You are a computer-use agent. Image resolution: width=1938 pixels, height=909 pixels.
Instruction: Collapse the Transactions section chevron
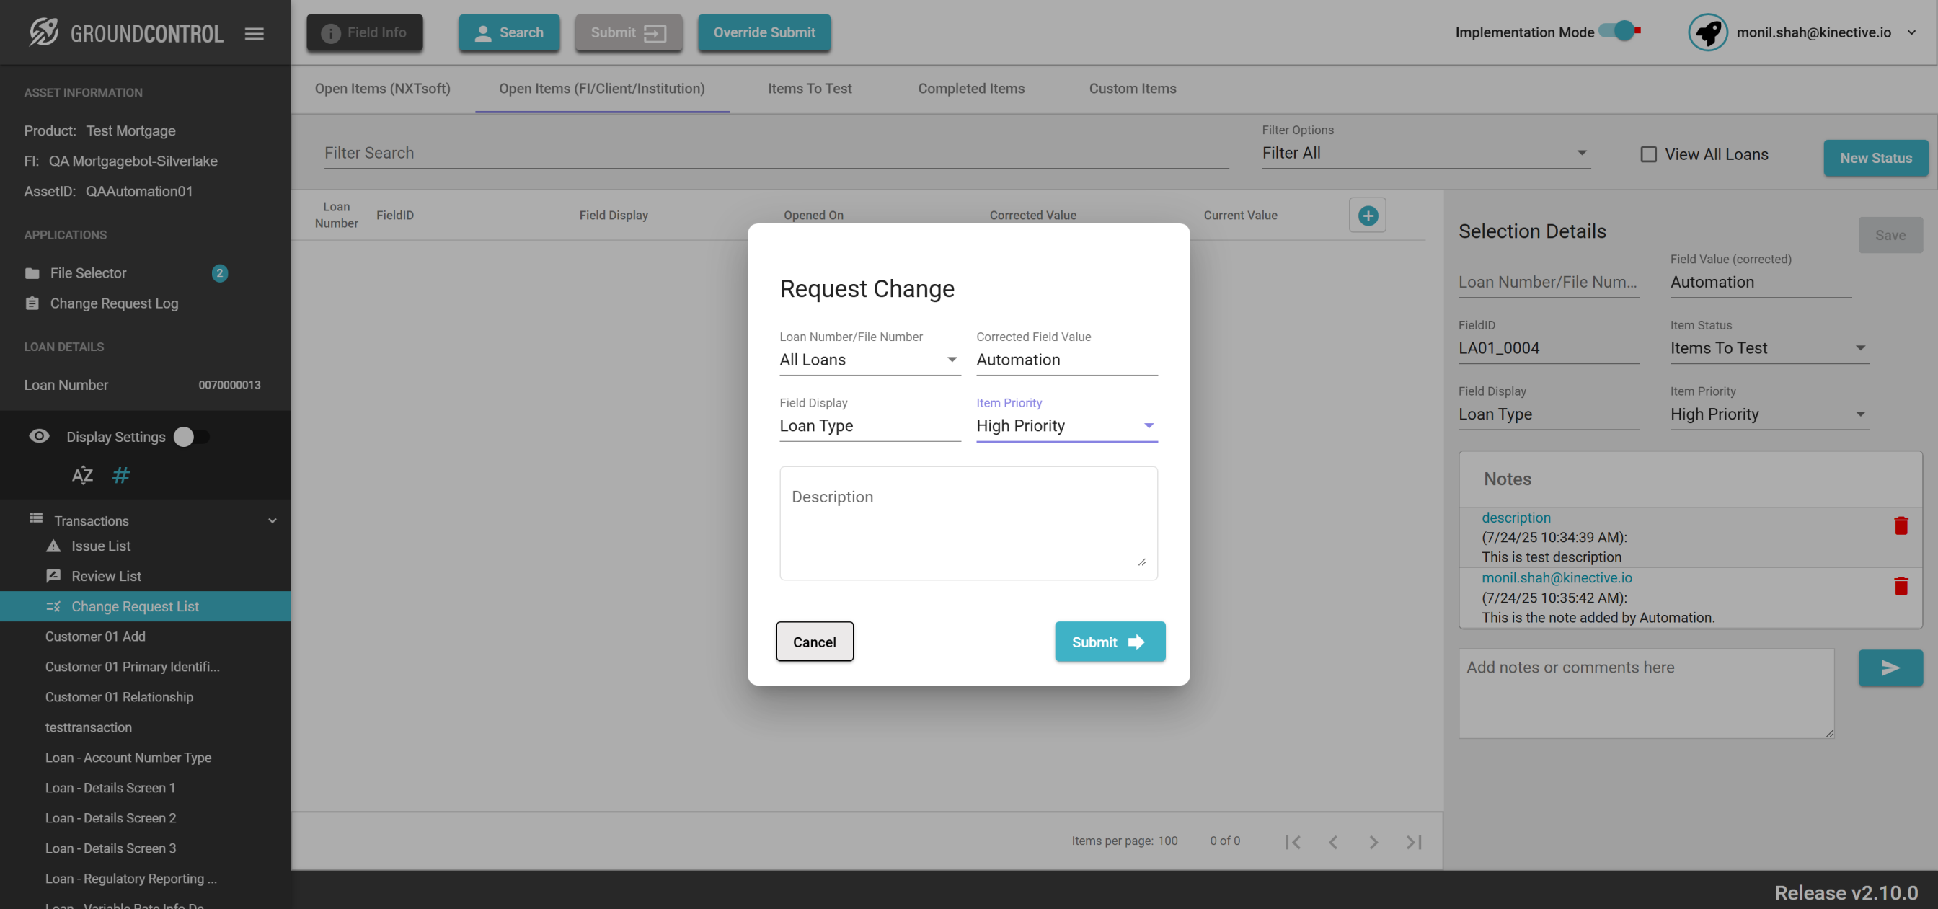click(x=273, y=520)
